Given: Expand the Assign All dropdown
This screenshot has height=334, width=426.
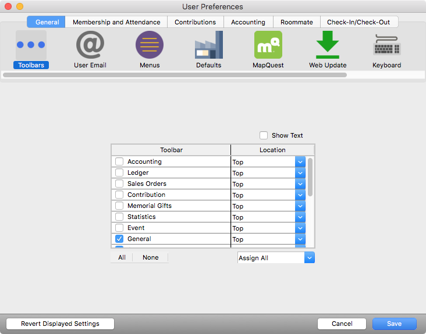Looking at the screenshot, I should click(310, 257).
